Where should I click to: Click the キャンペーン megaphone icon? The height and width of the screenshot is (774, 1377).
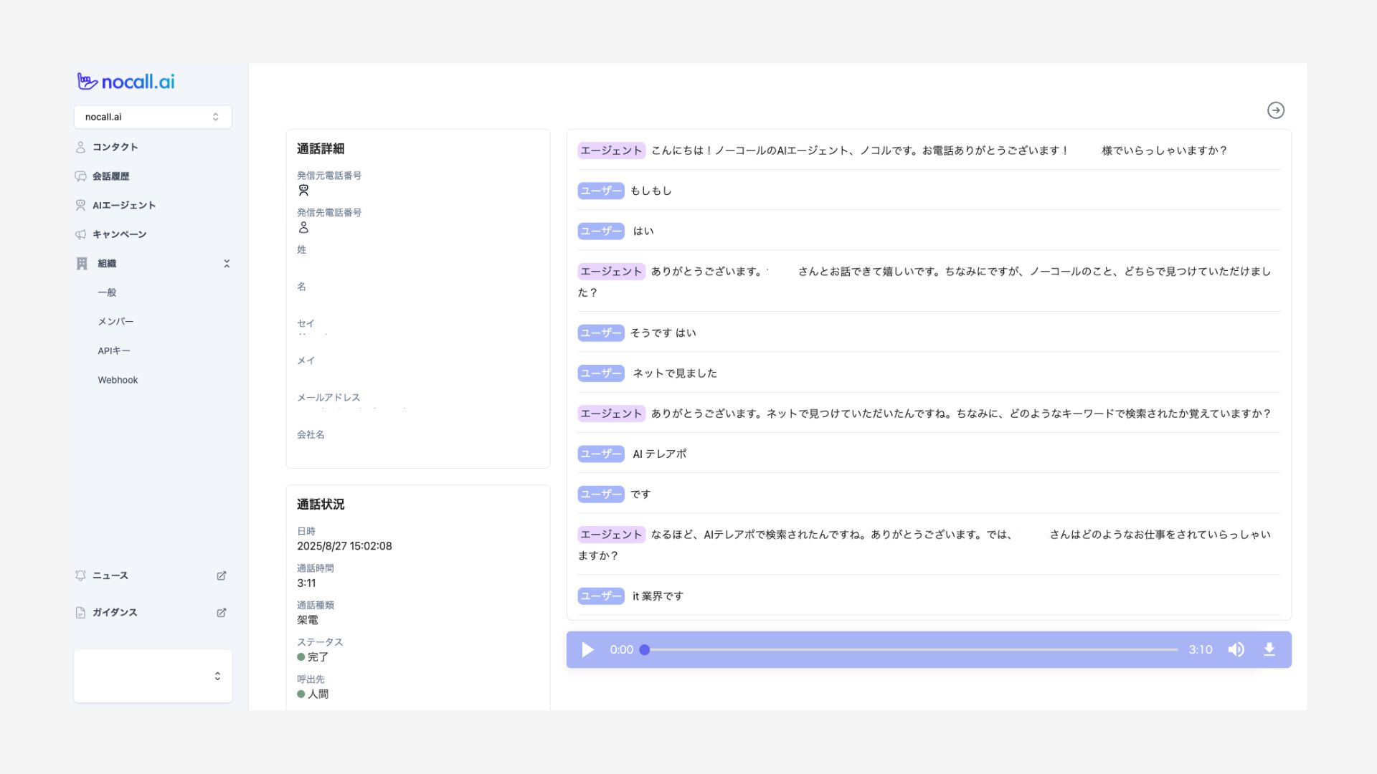80,234
